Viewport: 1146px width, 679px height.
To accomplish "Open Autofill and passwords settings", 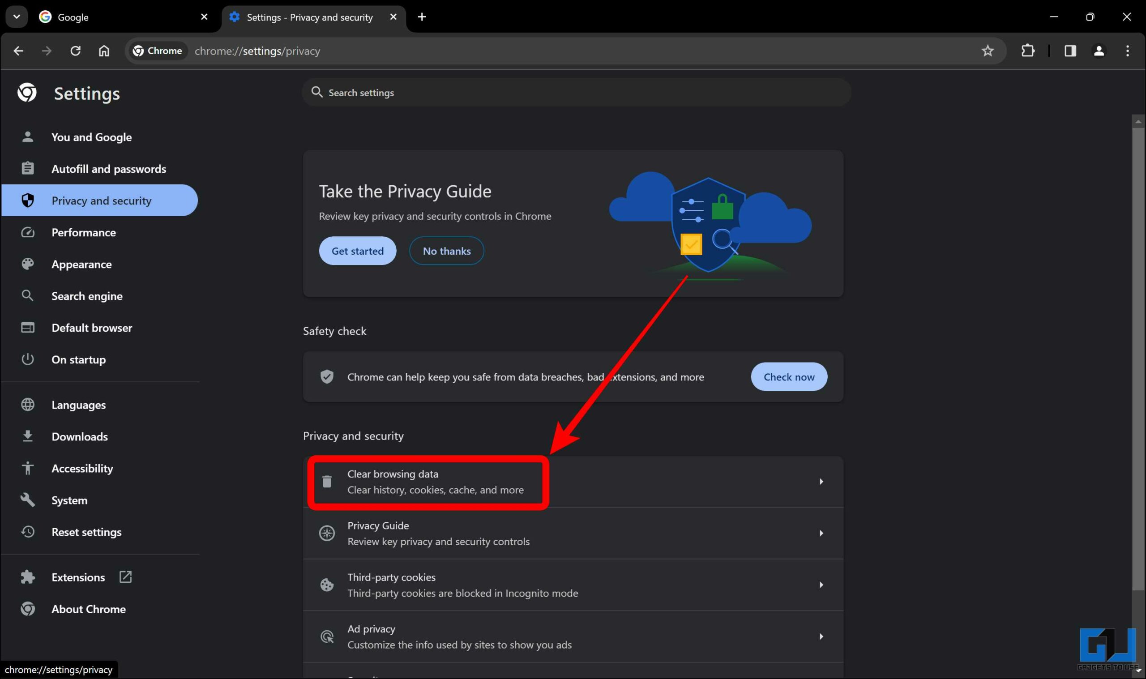I will (x=100, y=169).
